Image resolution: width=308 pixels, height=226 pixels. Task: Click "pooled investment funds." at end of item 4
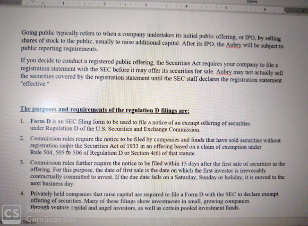[x=210, y=208]
